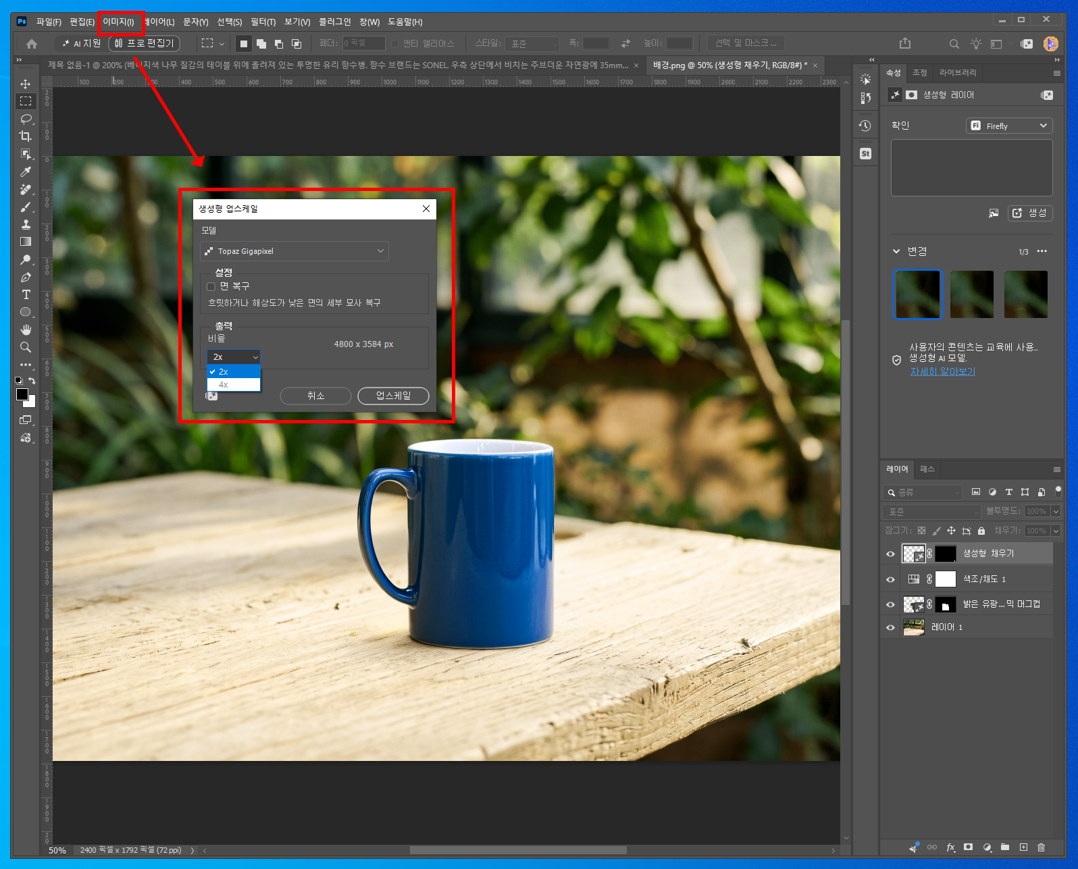Select the Clone Stamp tool

tap(26, 224)
